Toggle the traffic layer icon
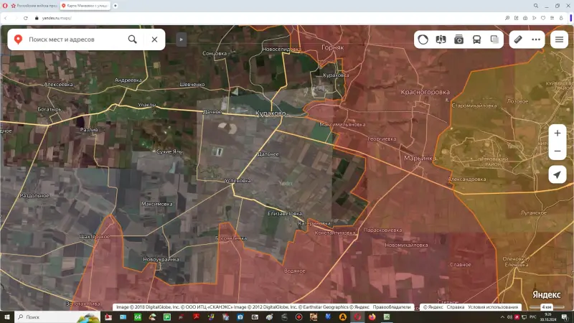Image resolution: width=574 pixels, height=323 pixels. coord(423,39)
